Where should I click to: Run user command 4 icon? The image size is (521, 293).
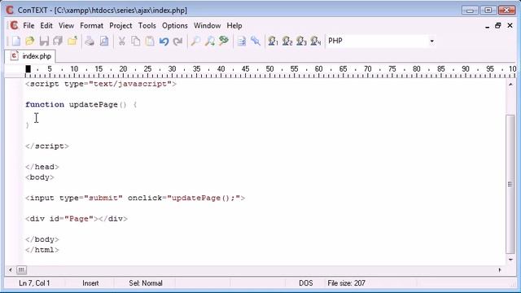point(315,42)
